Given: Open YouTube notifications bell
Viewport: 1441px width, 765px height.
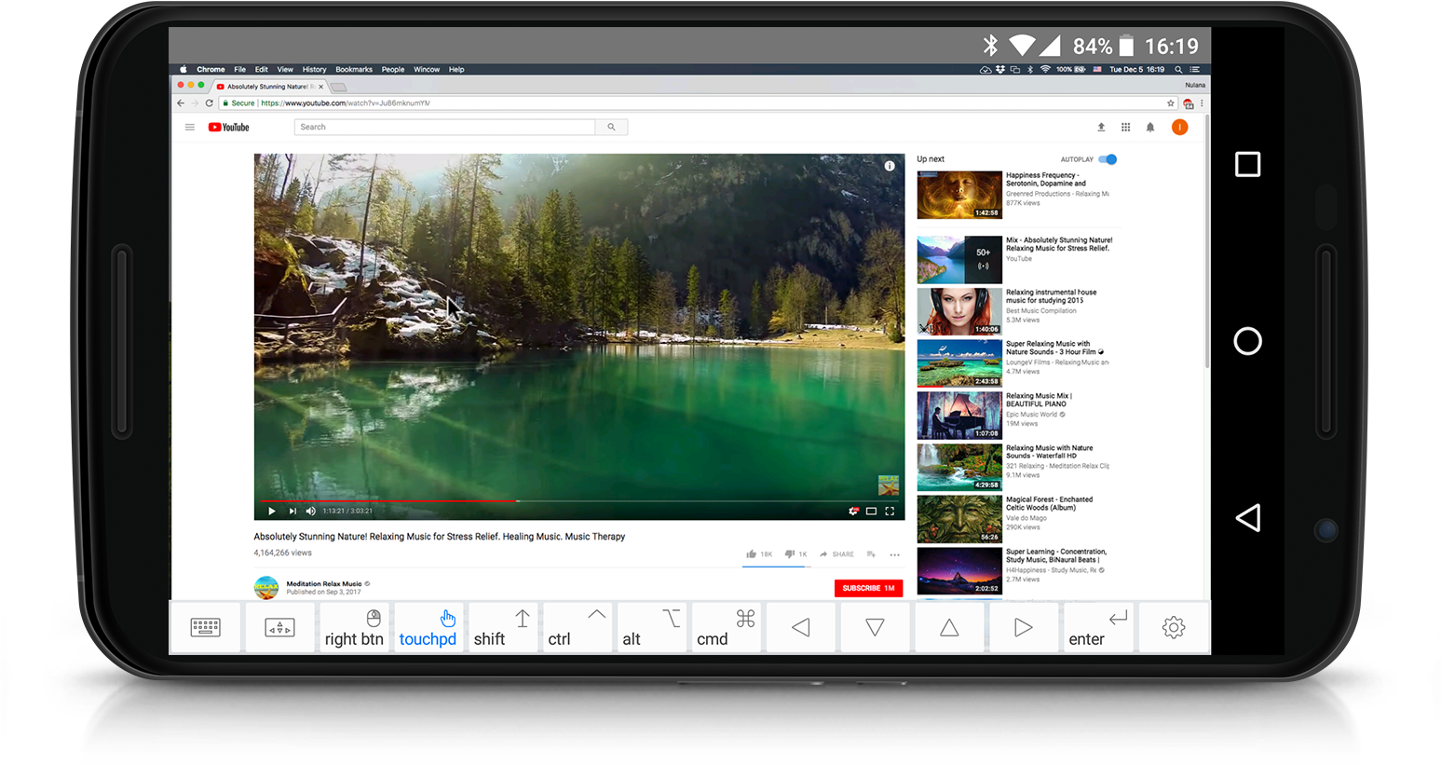Looking at the screenshot, I should click(x=1149, y=127).
